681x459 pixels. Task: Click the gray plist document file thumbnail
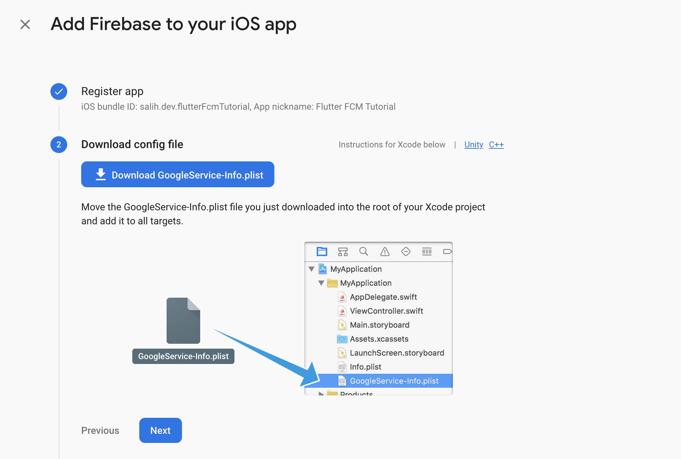(x=183, y=321)
